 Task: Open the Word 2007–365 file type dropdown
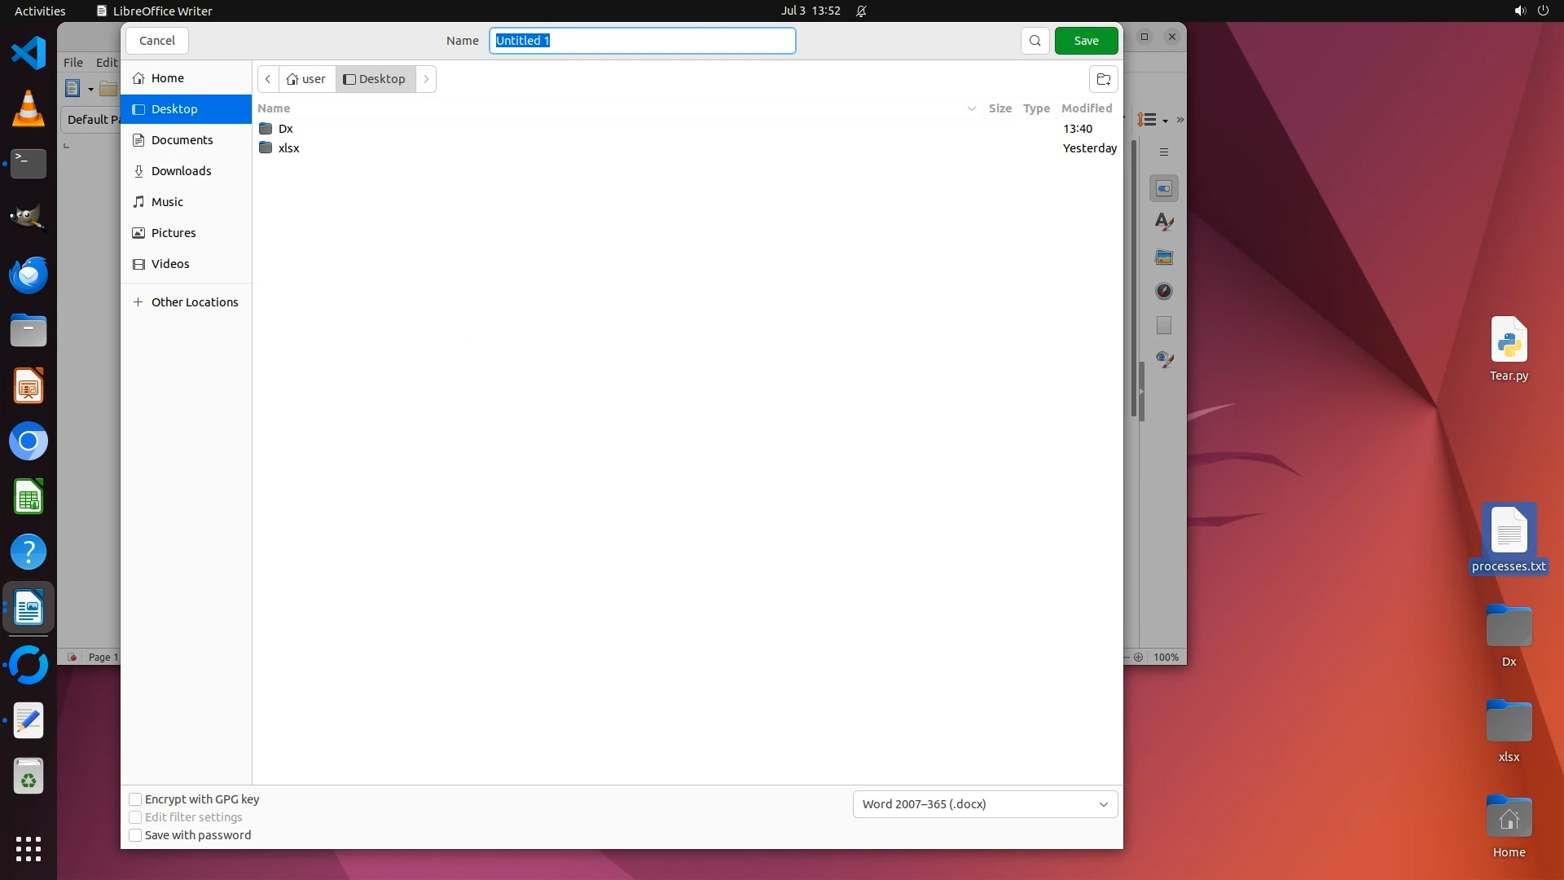coord(985,804)
